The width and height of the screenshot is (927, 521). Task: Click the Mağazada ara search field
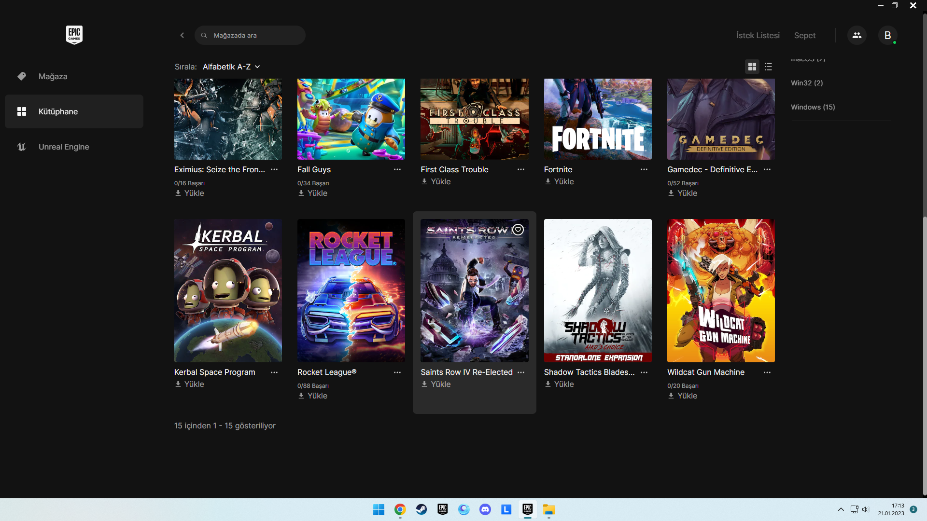coord(256,35)
